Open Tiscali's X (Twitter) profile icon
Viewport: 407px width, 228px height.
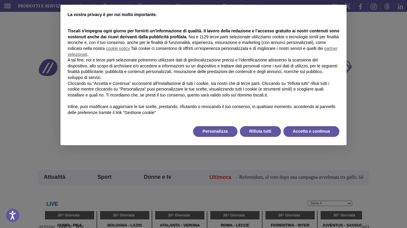point(348,7)
